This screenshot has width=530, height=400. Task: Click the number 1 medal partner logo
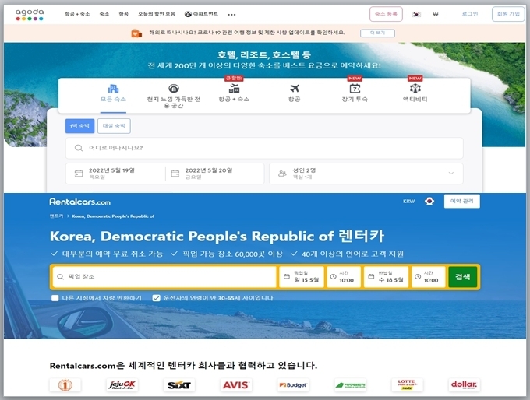[x=65, y=384]
